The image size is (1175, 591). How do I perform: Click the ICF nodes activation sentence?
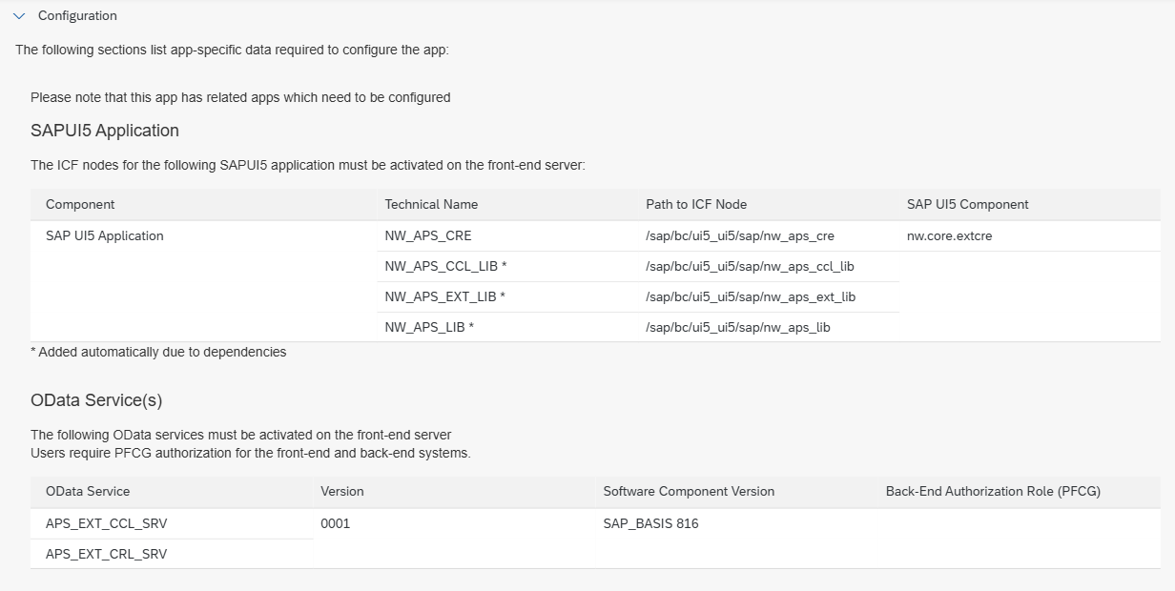308,165
